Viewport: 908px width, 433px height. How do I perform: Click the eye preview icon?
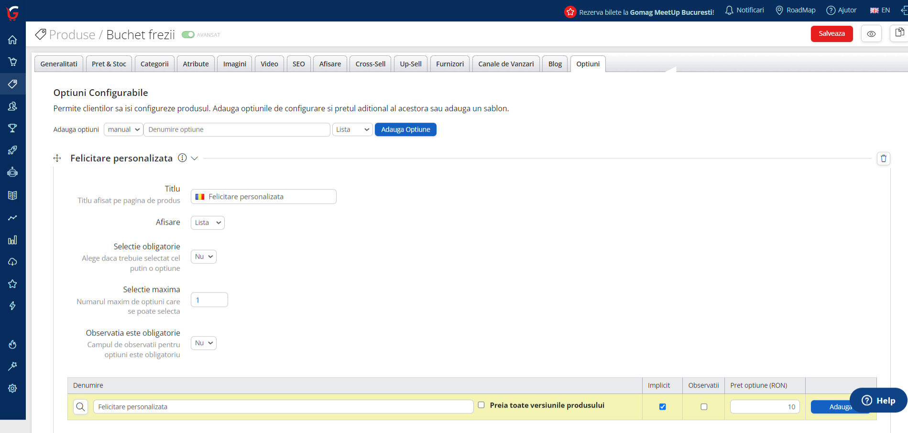point(871,34)
